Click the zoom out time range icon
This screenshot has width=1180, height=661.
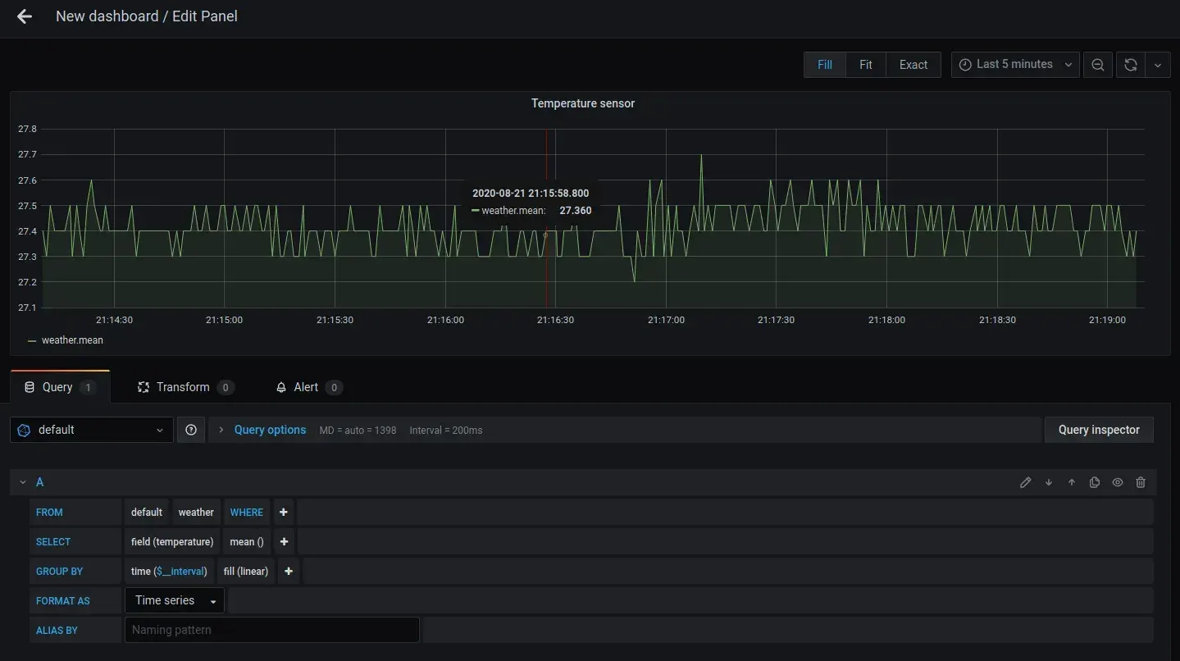click(x=1098, y=65)
